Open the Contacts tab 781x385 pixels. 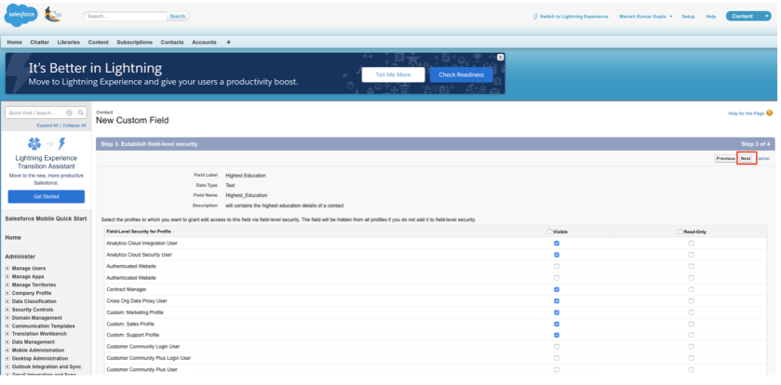[x=171, y=42]
